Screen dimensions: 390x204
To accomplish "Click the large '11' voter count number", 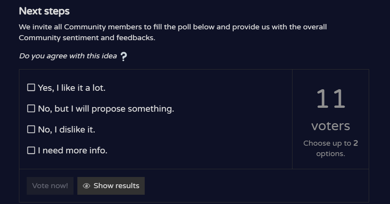I will [x=330, y=99].
